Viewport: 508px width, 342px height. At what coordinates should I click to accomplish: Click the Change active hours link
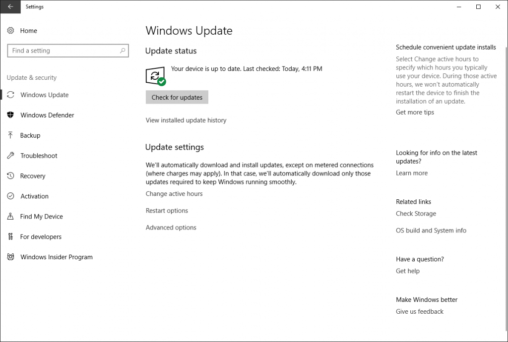click(174, 193)
